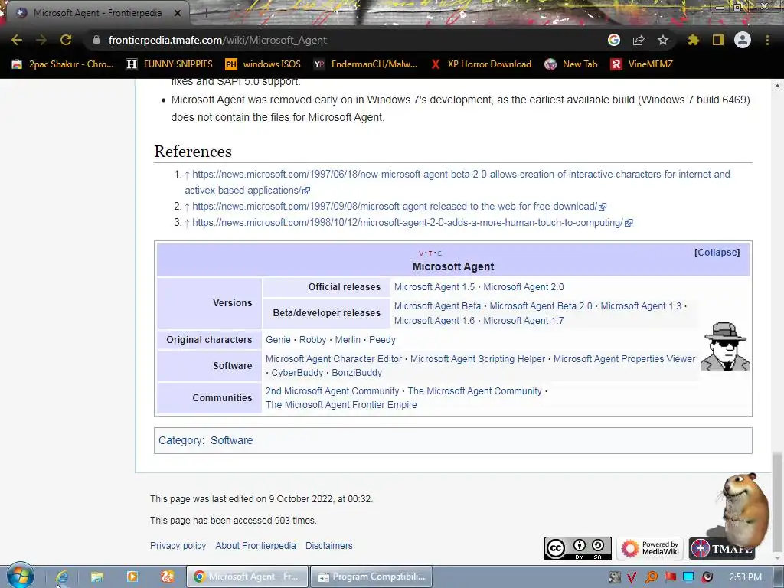Open the Merlin character link
Viewport: 784px width, 588px height.
(348, 339)
